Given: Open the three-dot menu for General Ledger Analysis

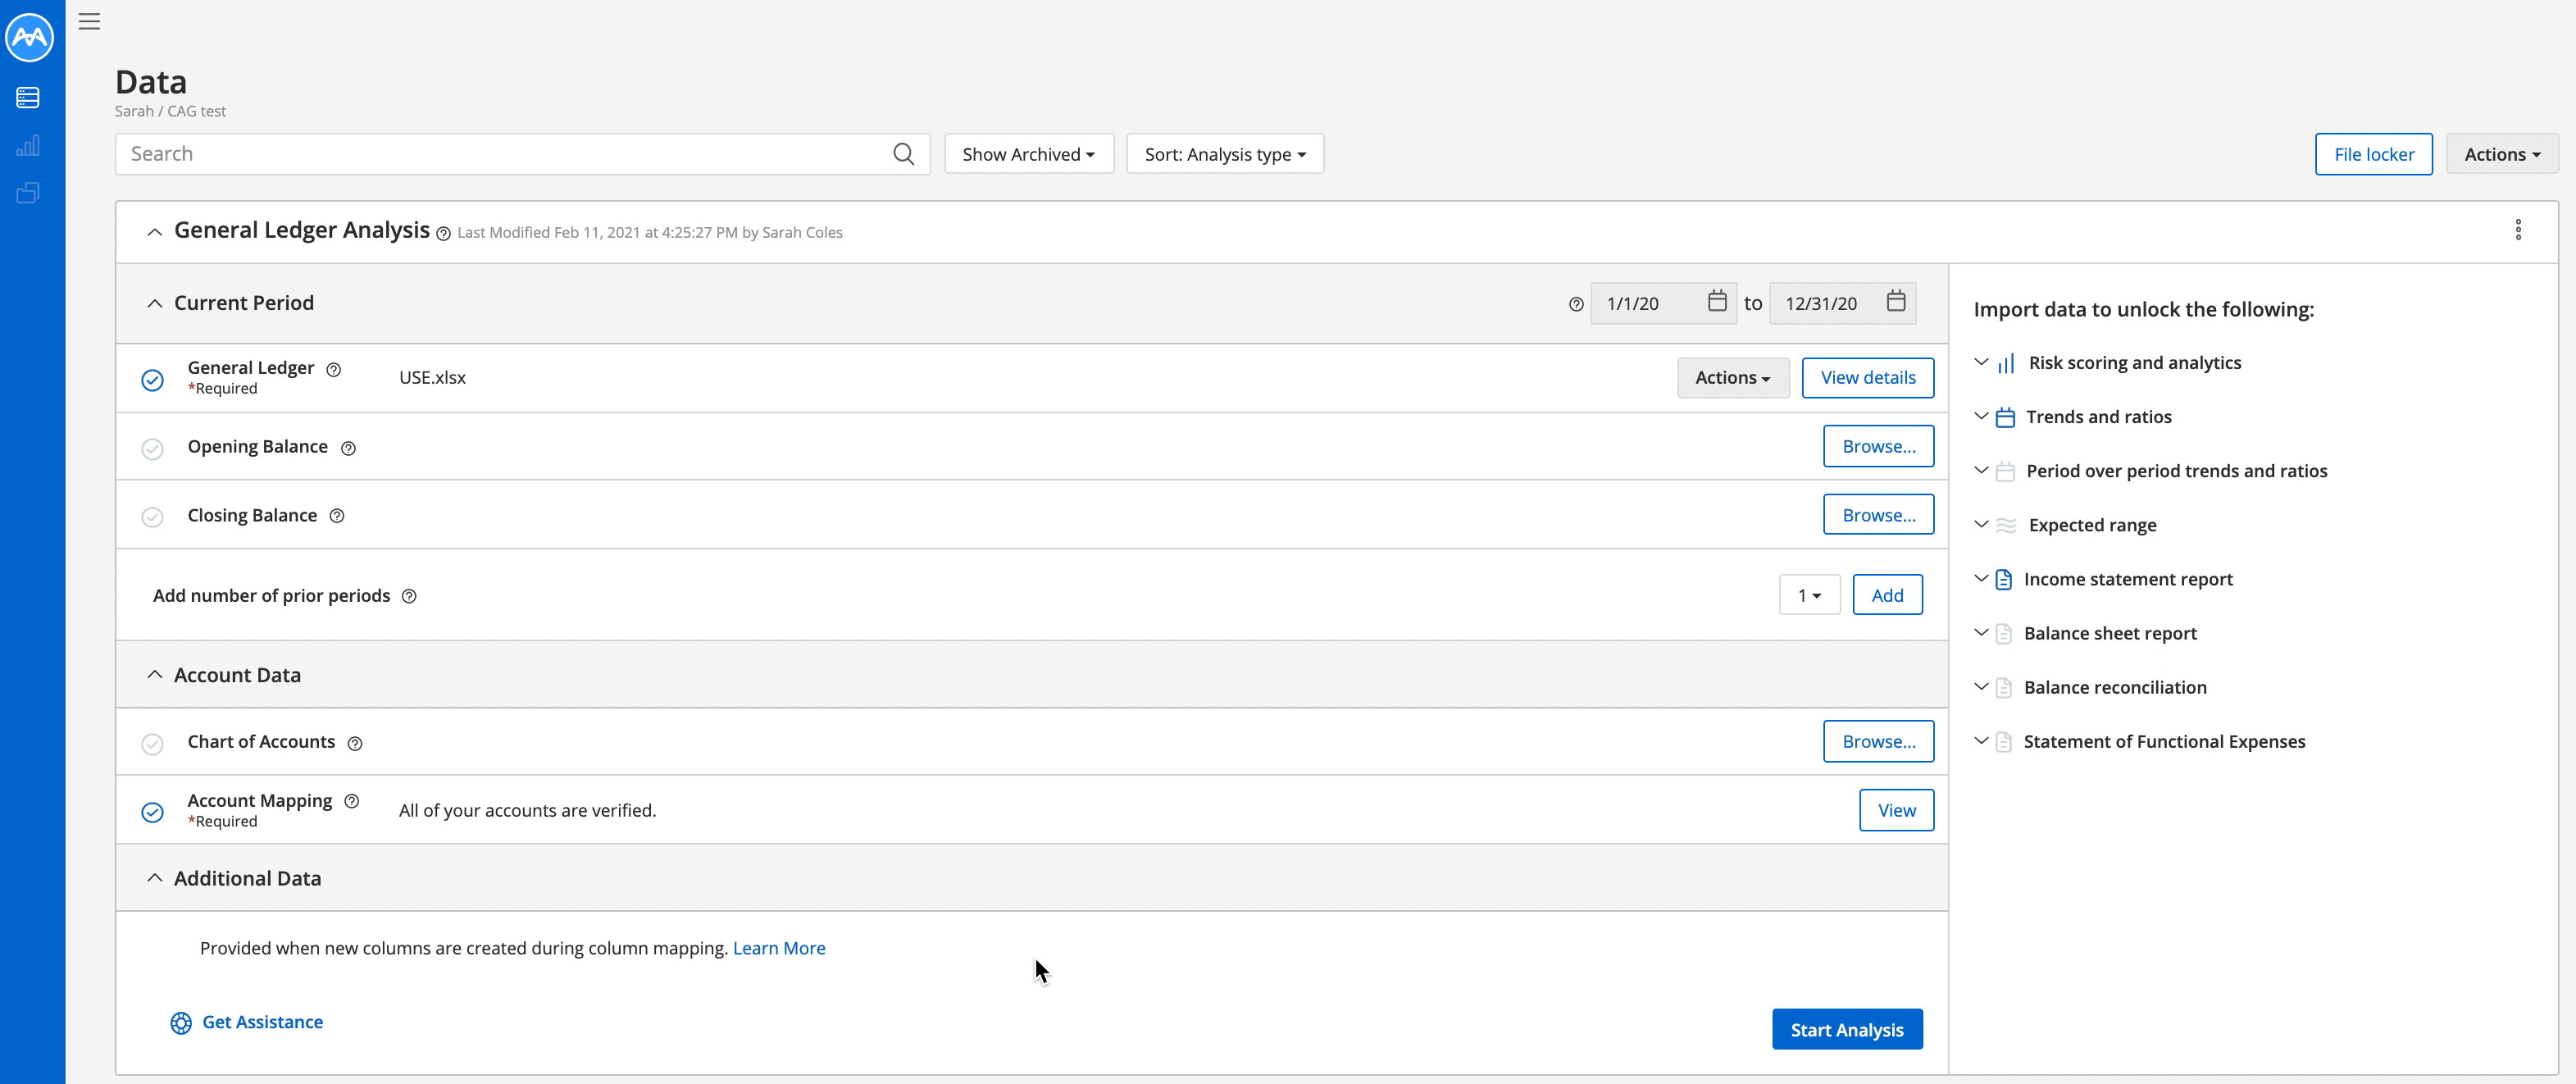Looking at the screenshot, I should coord(2518,230).
